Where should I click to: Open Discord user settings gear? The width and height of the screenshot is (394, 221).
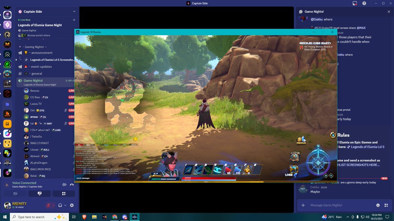click(x=72, y=205)
